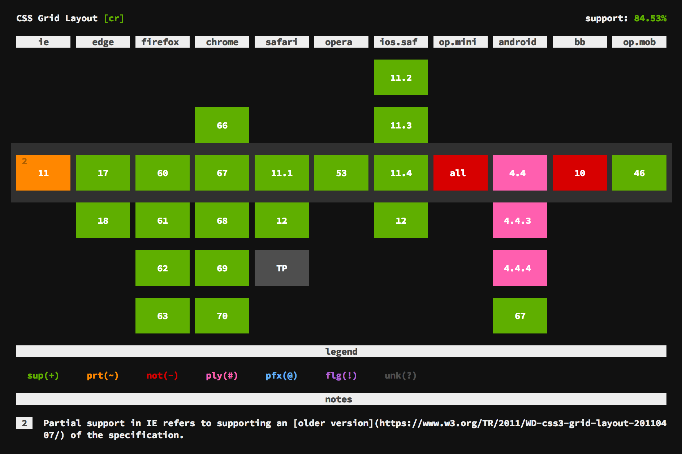The image size is (682, 454).
Task: Click the note number 2 badge
Action: pos(24,423)
